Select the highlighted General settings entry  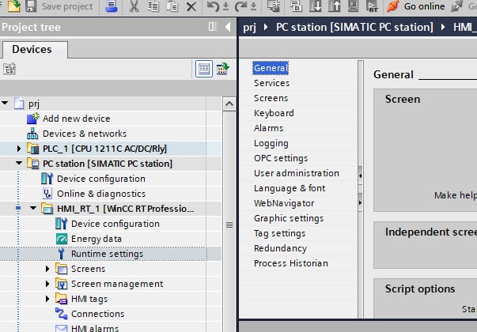270,68
